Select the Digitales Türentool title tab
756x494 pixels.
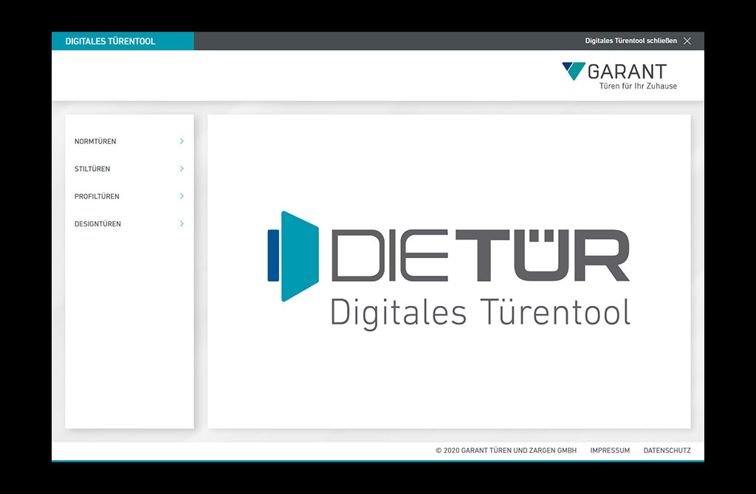coord(123,41)
